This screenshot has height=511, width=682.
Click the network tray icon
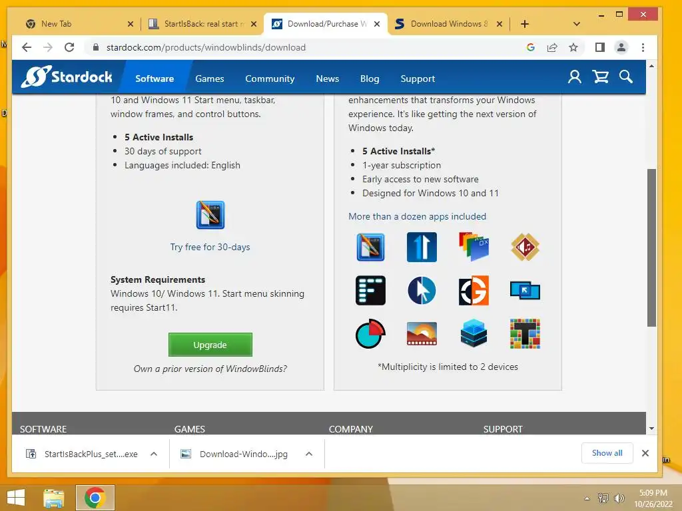pos(603,498)
